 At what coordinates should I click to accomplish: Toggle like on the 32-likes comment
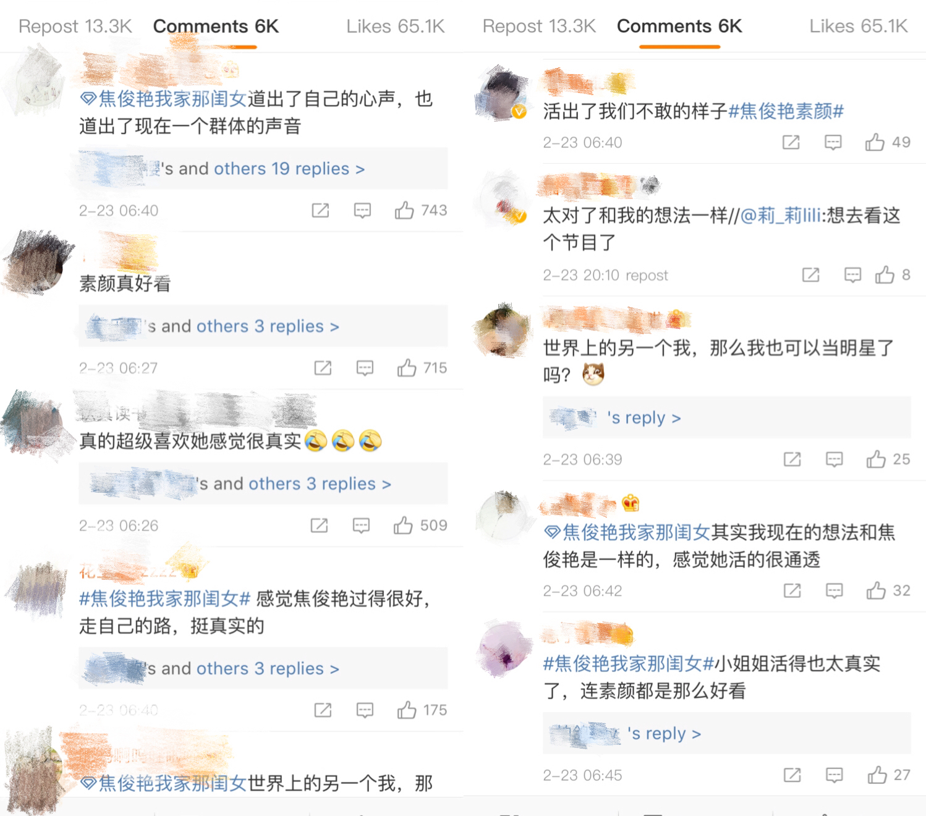[x=876, y=591]
